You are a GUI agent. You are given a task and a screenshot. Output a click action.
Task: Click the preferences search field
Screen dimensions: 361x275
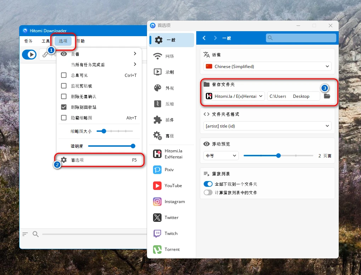pyautogui.click(x=301, y=38)
